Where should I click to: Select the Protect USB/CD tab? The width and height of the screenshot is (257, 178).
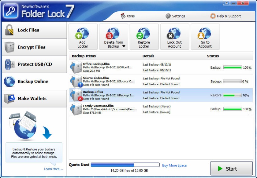(x=34, y=64)
